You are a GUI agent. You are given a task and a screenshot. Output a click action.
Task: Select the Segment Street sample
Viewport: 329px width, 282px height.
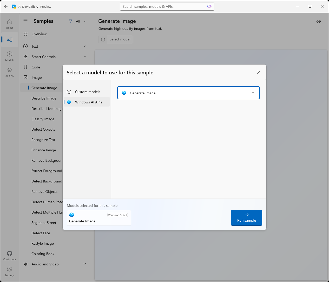(x=44, y=223)
